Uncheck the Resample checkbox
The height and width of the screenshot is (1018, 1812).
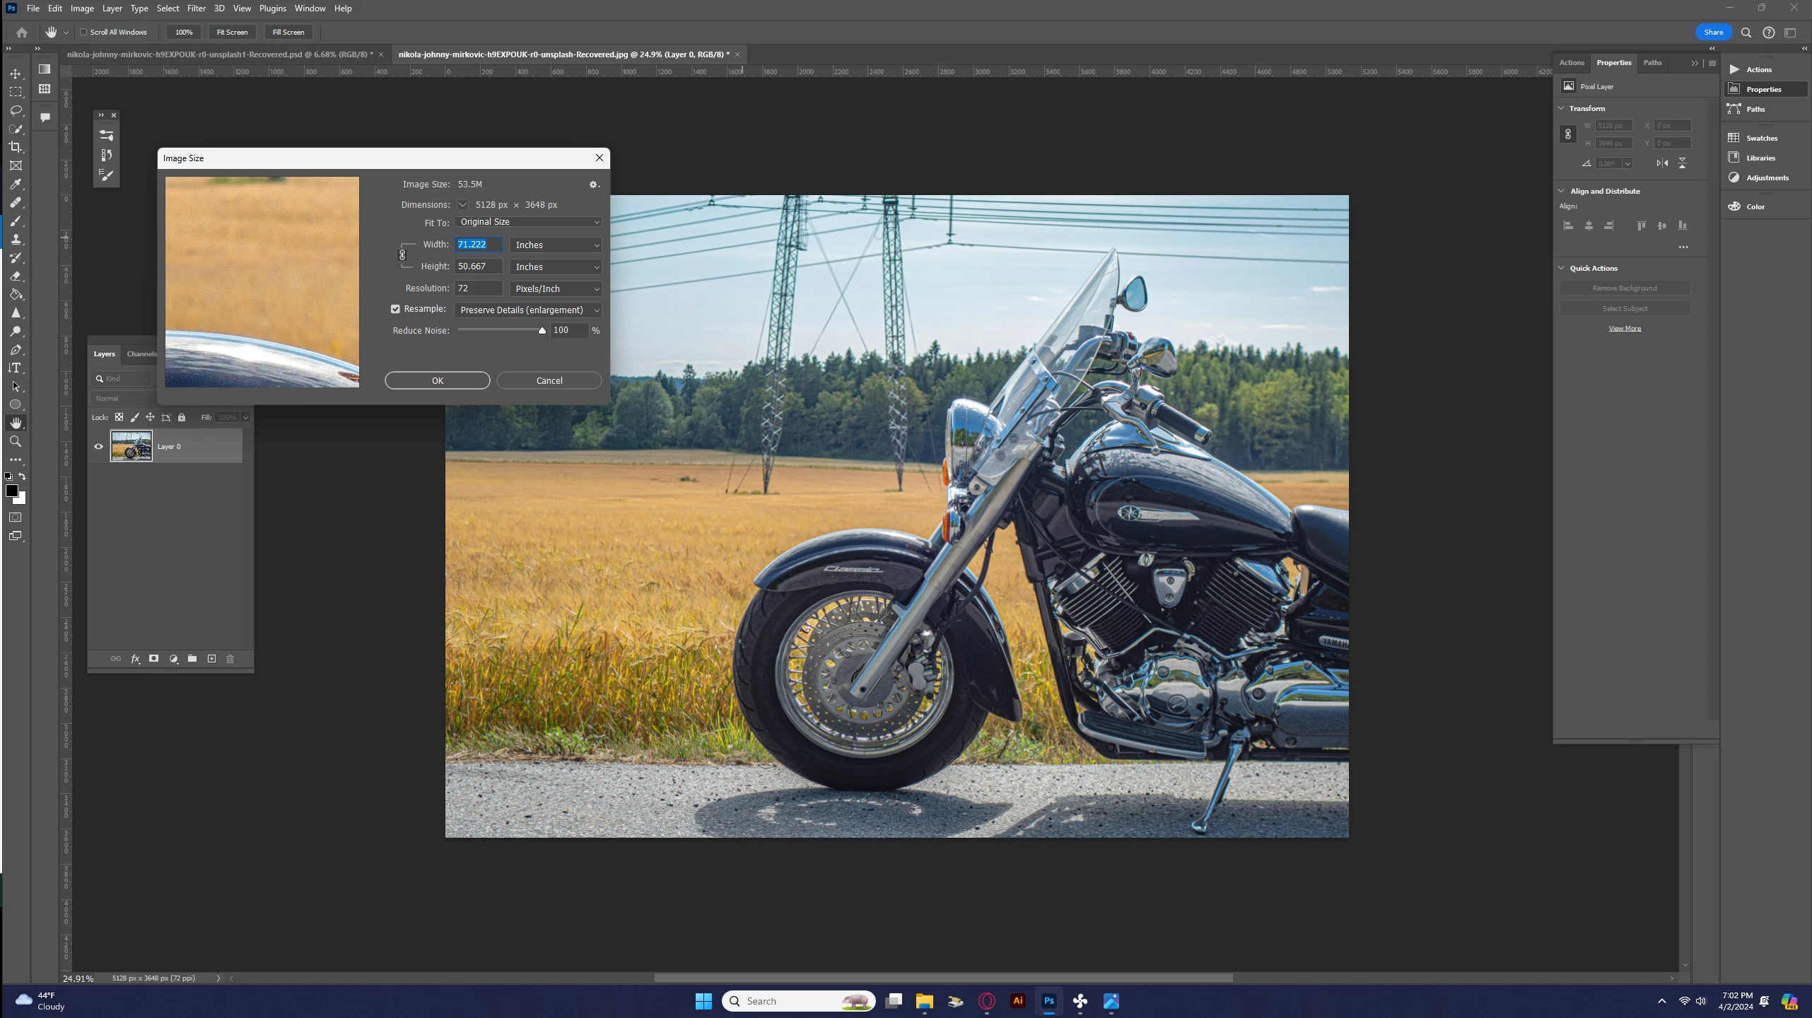pyautogui.click(x=395, y=309)
